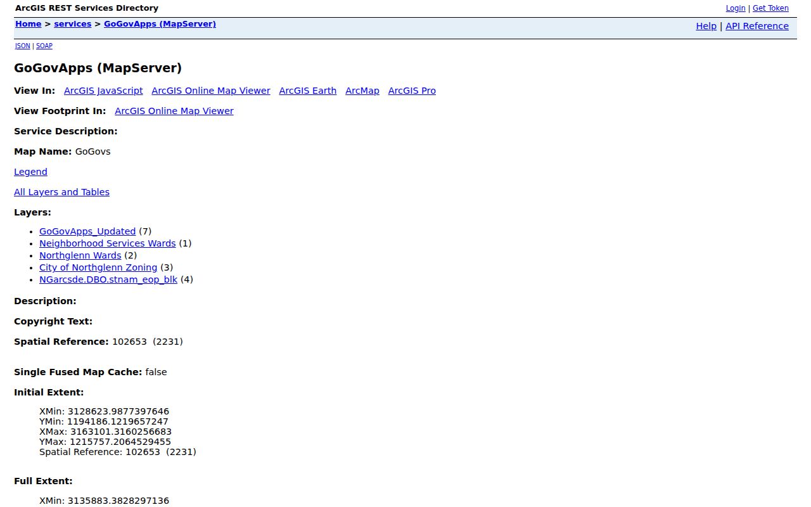Open the services breadcrumb link
This screenshot has height=507, width=811.
[73, 24]
